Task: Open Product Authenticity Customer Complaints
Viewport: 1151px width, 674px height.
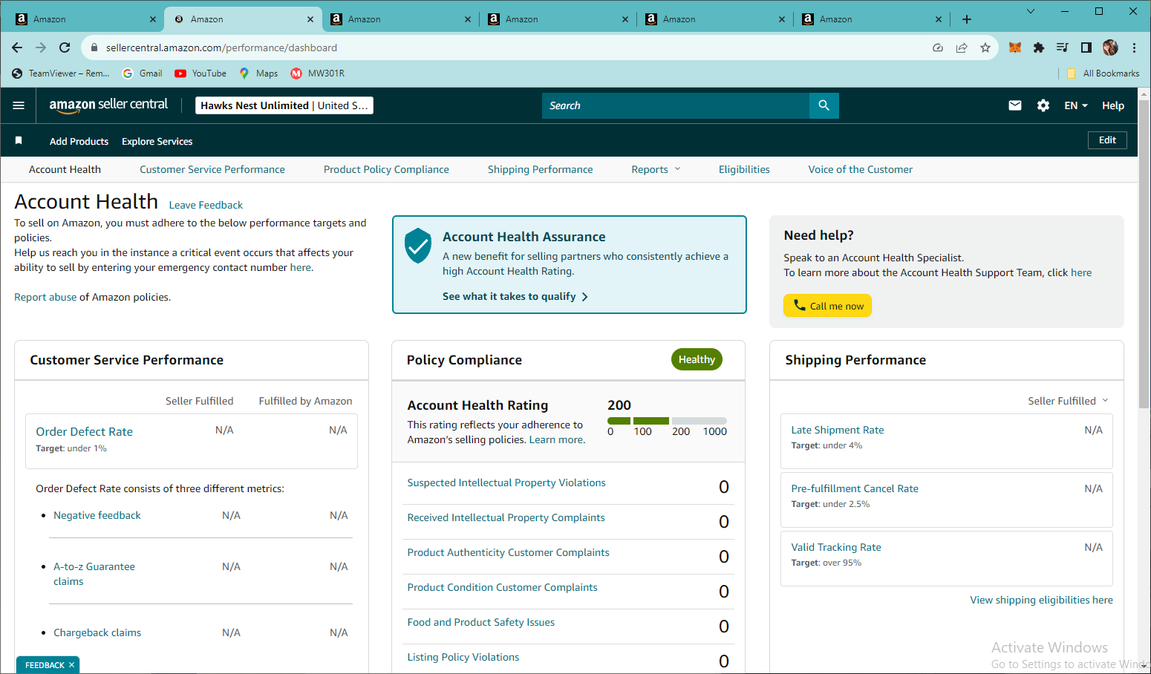Action: (508, 552)
